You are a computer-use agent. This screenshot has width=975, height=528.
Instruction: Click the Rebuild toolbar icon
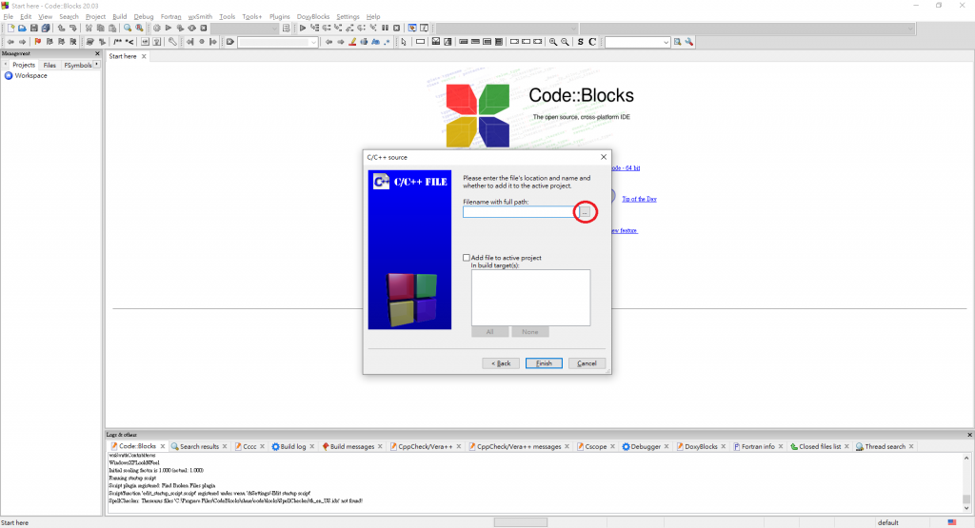tap(191, 28)
